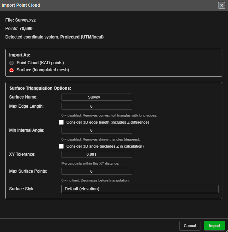Click the 'Import Point Cloud' title text
The image size is (228, 232).
[x=21, y=5]
